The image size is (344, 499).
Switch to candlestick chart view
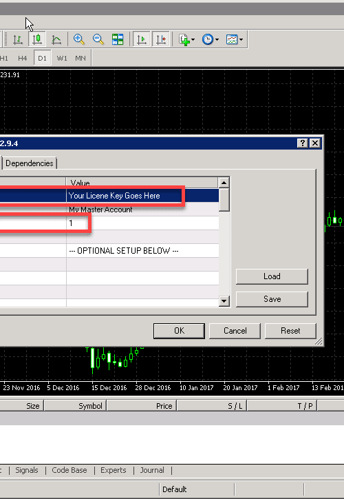(x=37, y=39)
